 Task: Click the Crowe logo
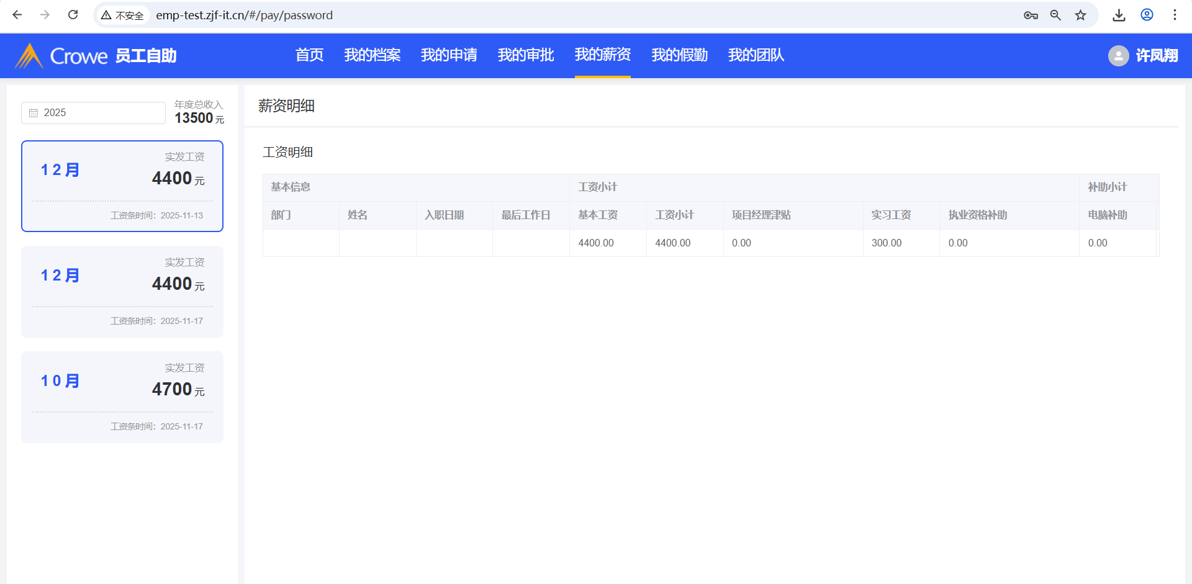point(62,56)
